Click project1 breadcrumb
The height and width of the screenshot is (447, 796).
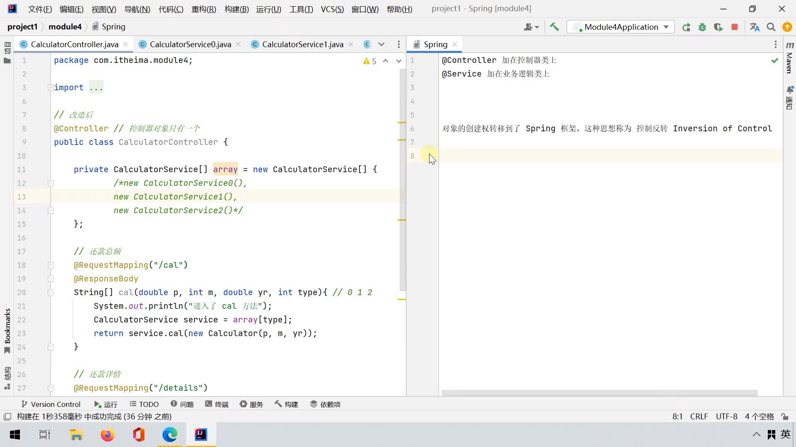click(22, 26)
